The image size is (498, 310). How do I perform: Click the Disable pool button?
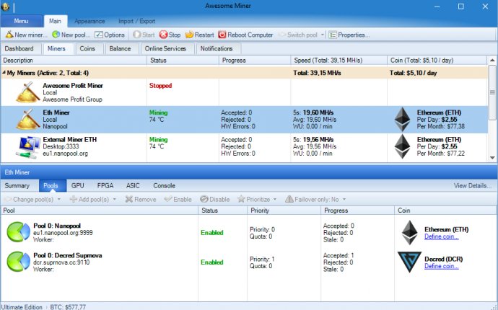tap(215, 199)
